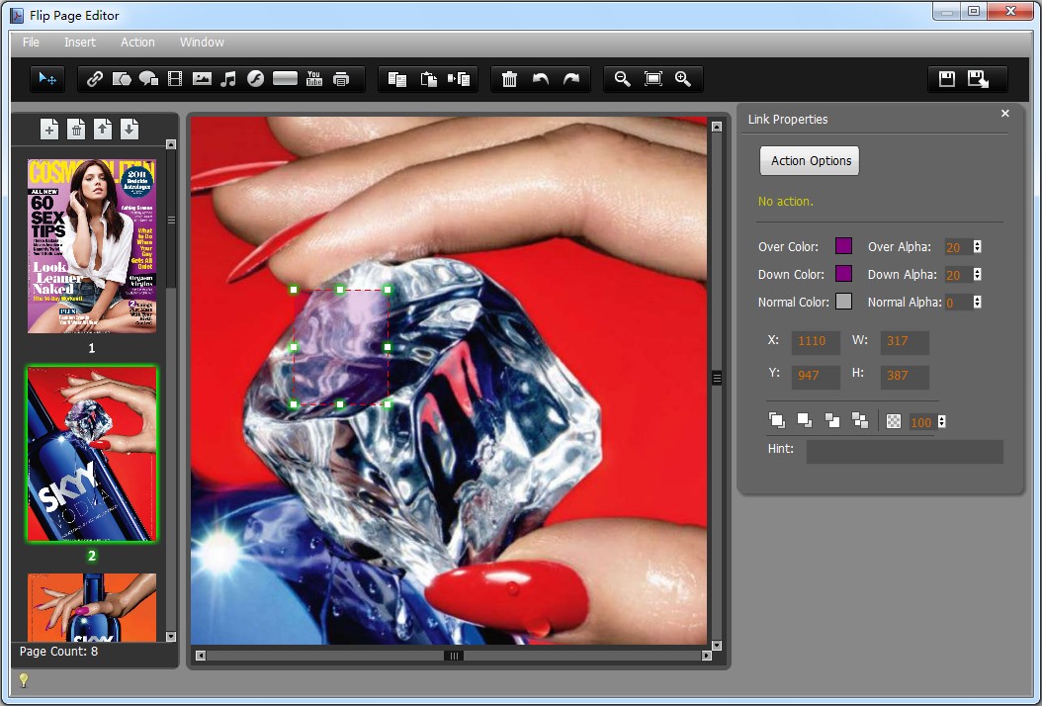Close the Link Properties panel
Viewport: 1042px width, 706px height.
point(1005,114)
